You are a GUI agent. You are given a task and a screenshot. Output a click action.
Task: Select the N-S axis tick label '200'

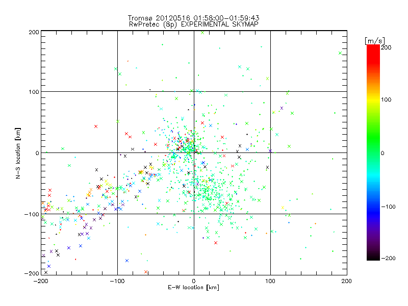[x=34, y=32]
